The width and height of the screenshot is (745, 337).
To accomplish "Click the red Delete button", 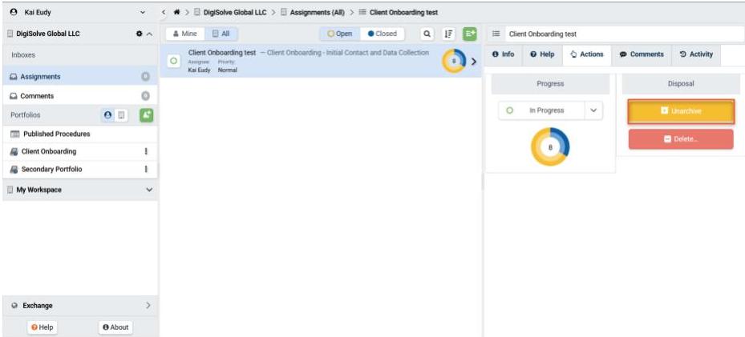I will pyautogui.click(x=681, y=139).
